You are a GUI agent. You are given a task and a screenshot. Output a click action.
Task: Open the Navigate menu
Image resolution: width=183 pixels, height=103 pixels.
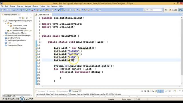pos(28,6)
